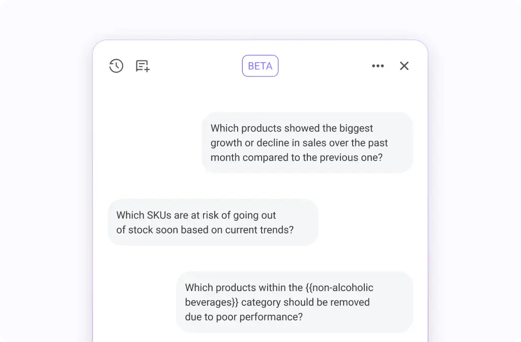The height and width of the screenshot is (342, 521).
Task: Choose the SKUs out of stock question
Action: 213,222
